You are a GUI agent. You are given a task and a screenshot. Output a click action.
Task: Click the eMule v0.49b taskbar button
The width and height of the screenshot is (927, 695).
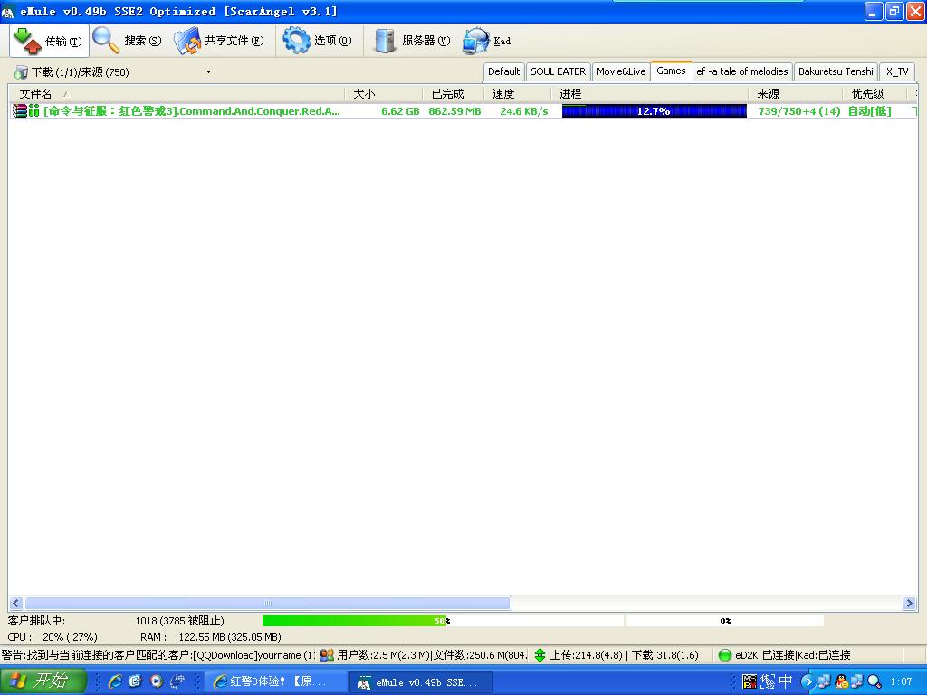tap(420, 681)
